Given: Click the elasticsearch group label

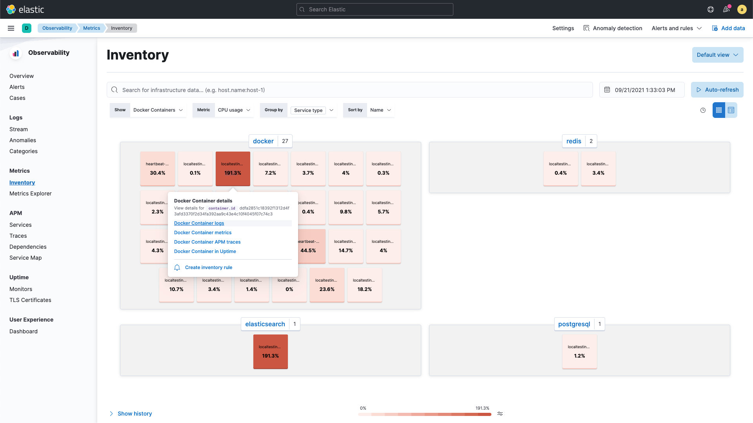Looking at the screenshot, I should (x=265, y=324).
